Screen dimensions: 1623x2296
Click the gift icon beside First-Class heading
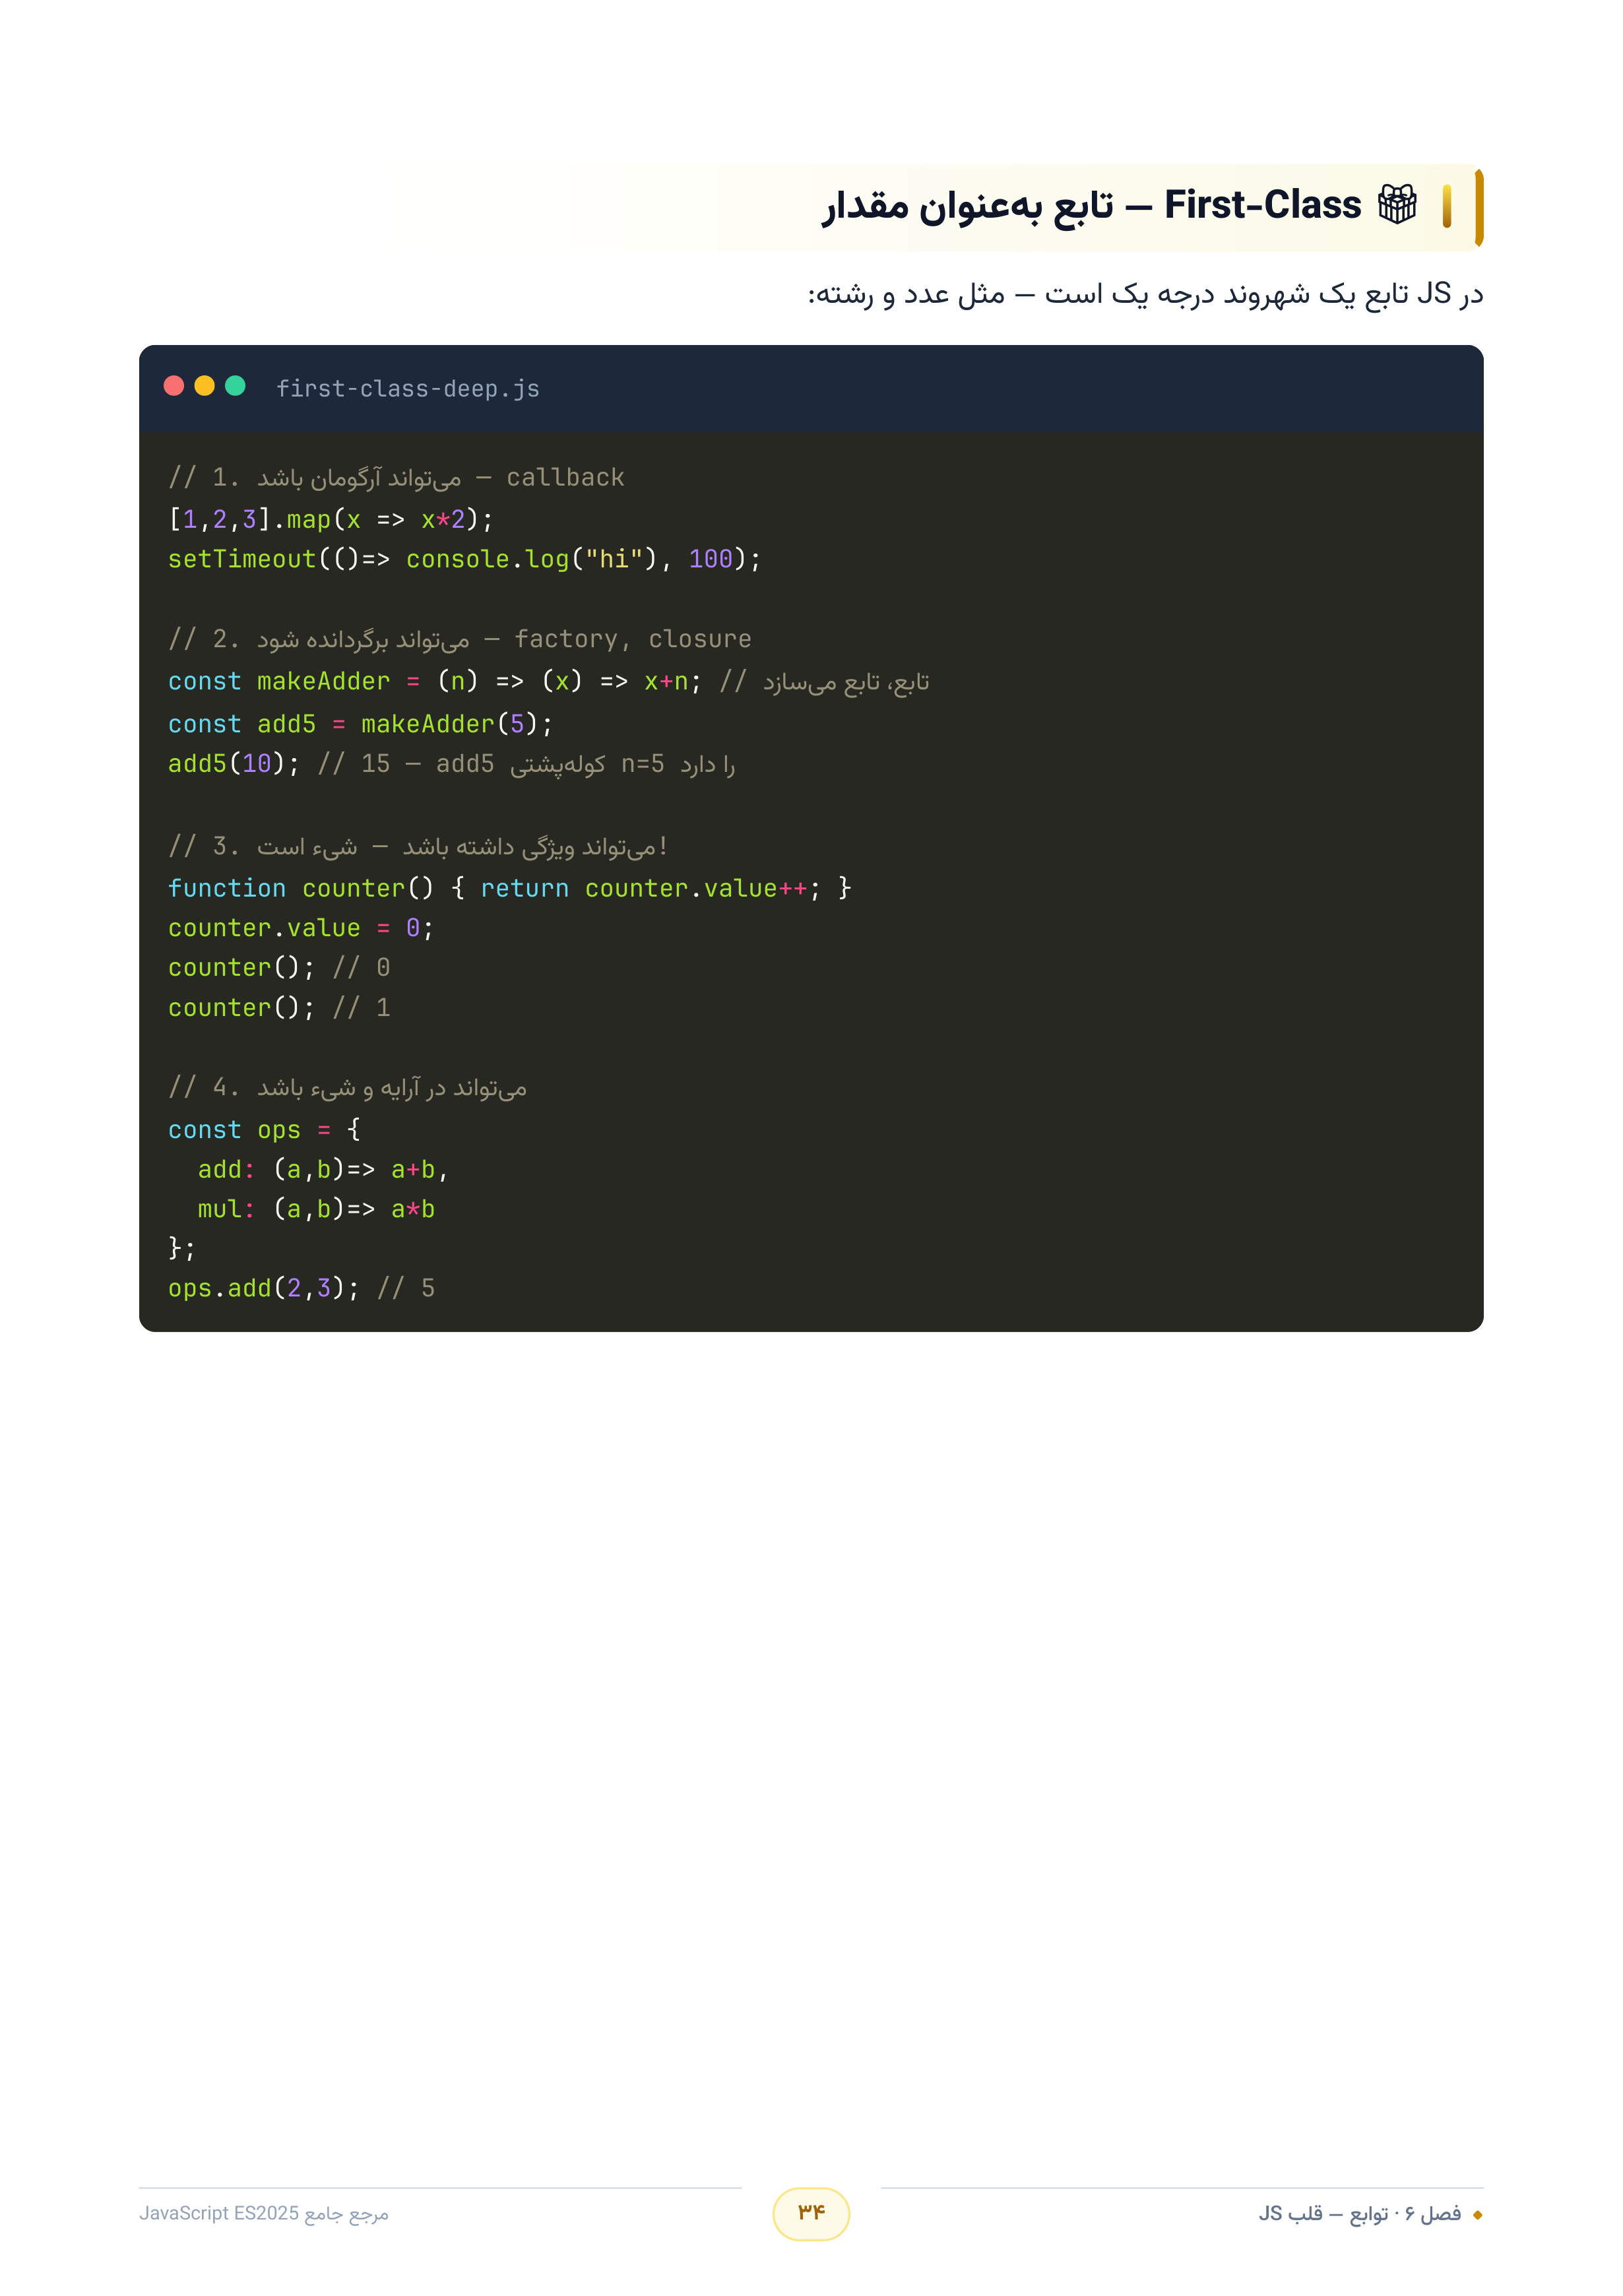point(1397,205)
